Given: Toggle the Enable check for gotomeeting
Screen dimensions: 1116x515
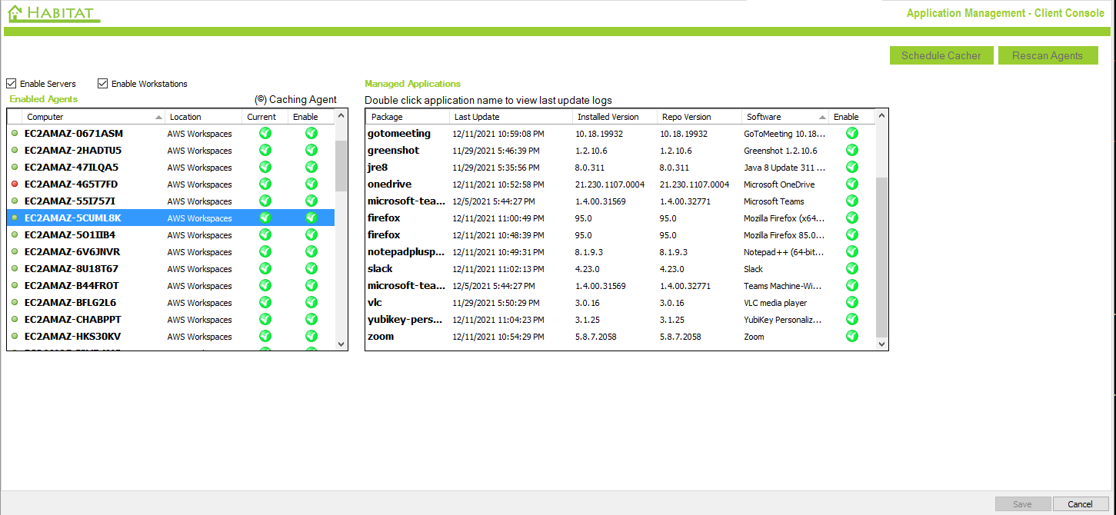Looking at the screenshot, I should pyautogui.click(x=851, y=133).
